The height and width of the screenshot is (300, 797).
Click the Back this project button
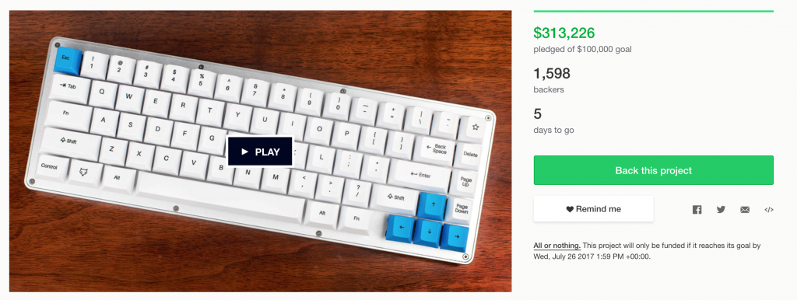tap(653, 170)
